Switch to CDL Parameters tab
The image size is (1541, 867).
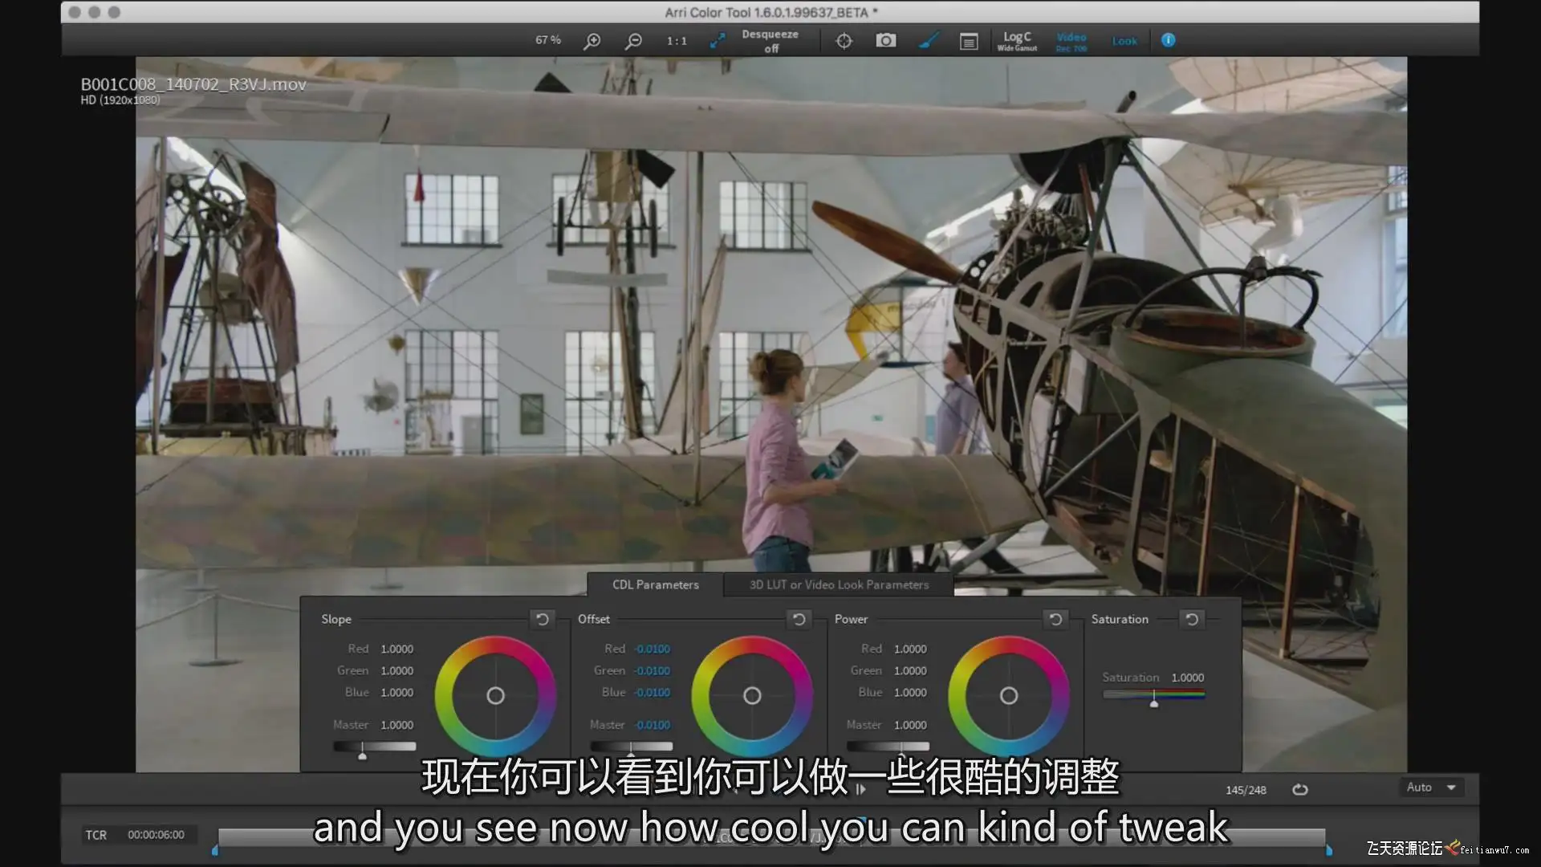(x=655, y=584)
